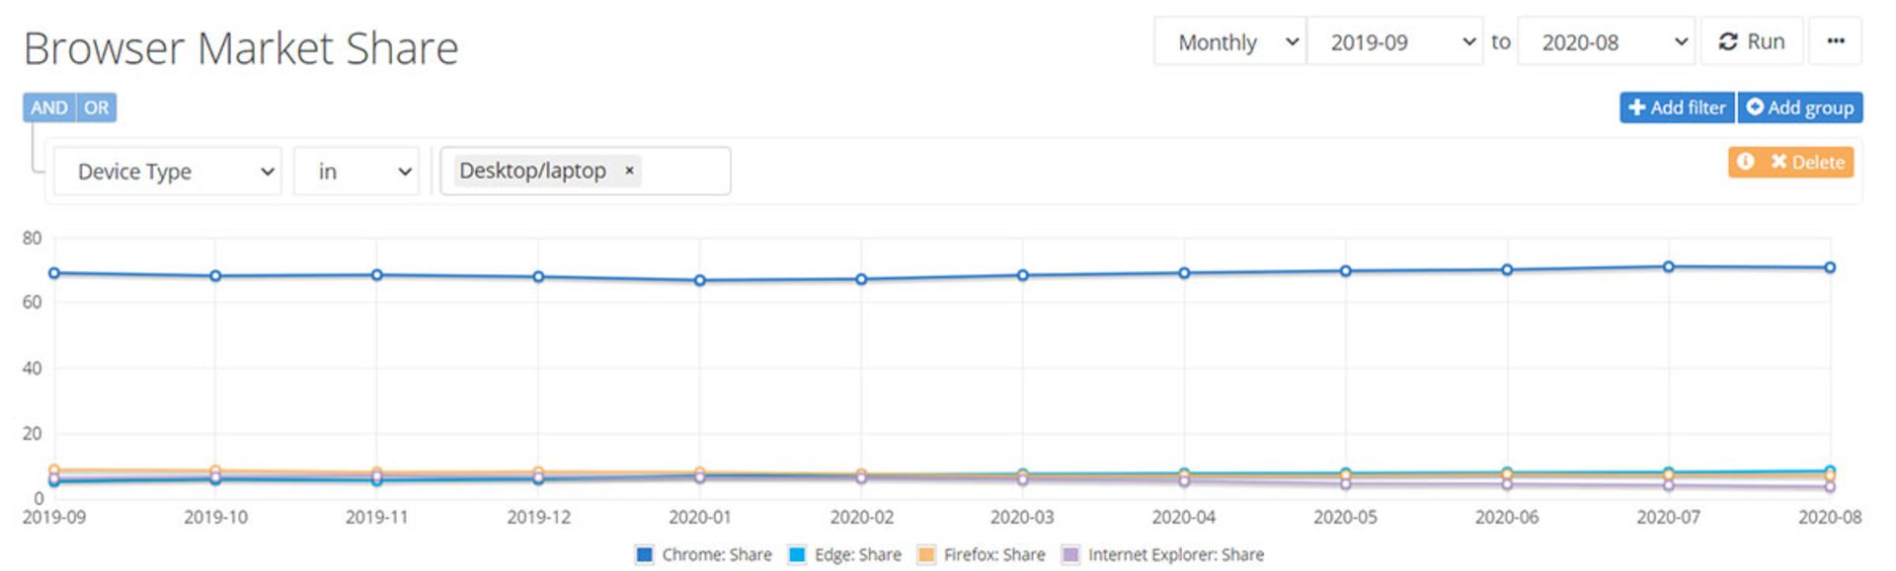Open the end date 2020-08 dropdown
The height and width of the screenshot is (571, 1896).
click(x=1607, y=42)
